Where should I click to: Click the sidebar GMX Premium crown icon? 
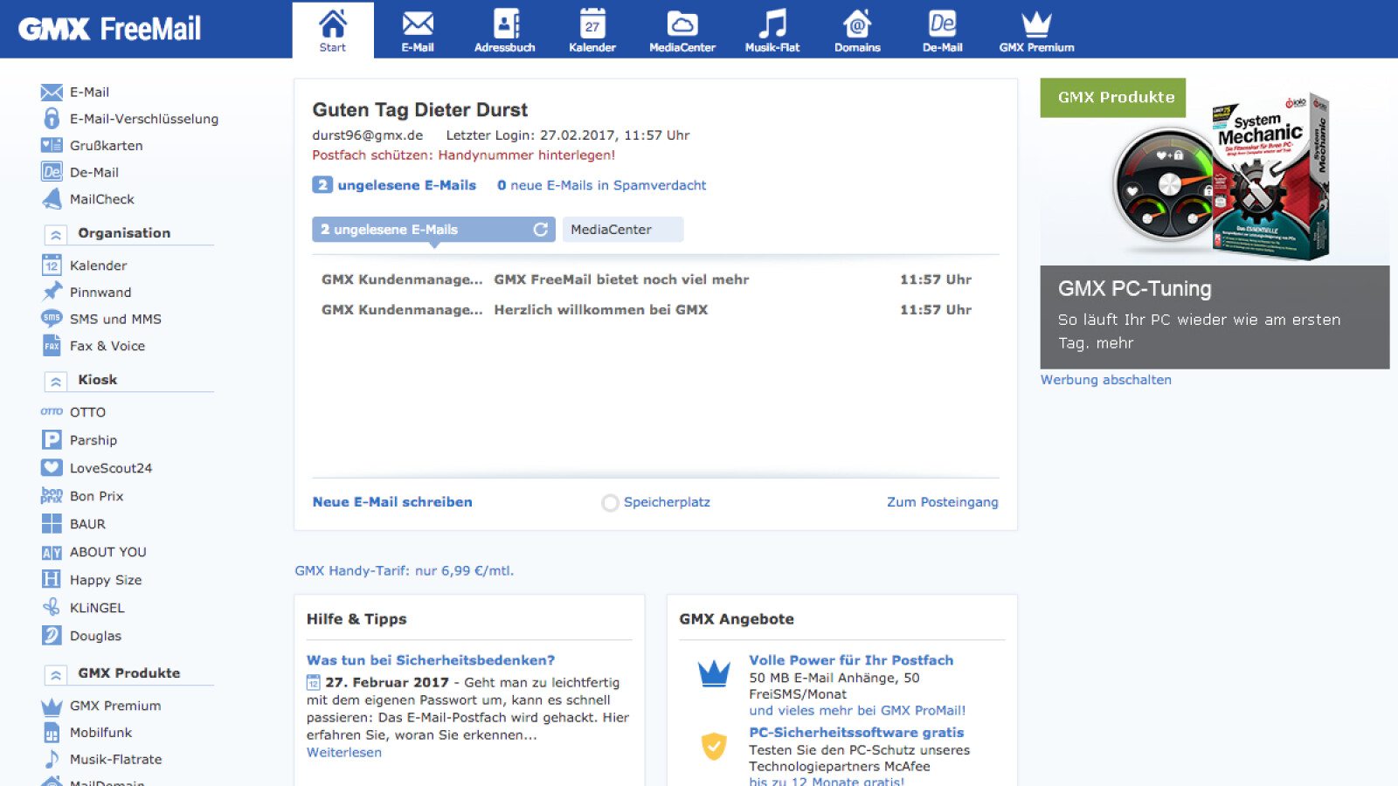[x=52, y=706]
